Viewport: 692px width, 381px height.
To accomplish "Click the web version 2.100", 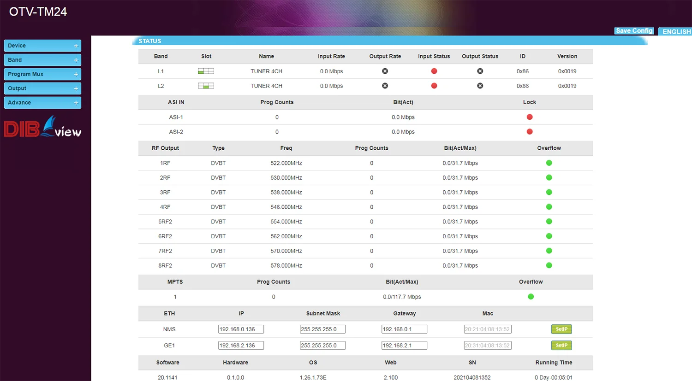I will coord(390,378).
